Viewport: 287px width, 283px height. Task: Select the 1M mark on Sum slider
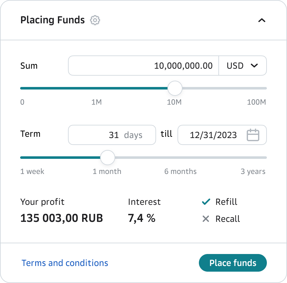tap(96, 102)
